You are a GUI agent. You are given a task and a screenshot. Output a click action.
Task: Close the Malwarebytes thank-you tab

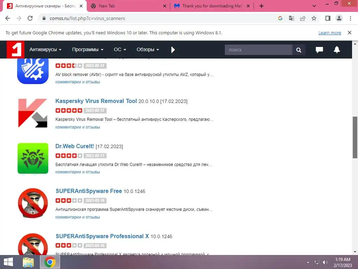tap(248, 6)
